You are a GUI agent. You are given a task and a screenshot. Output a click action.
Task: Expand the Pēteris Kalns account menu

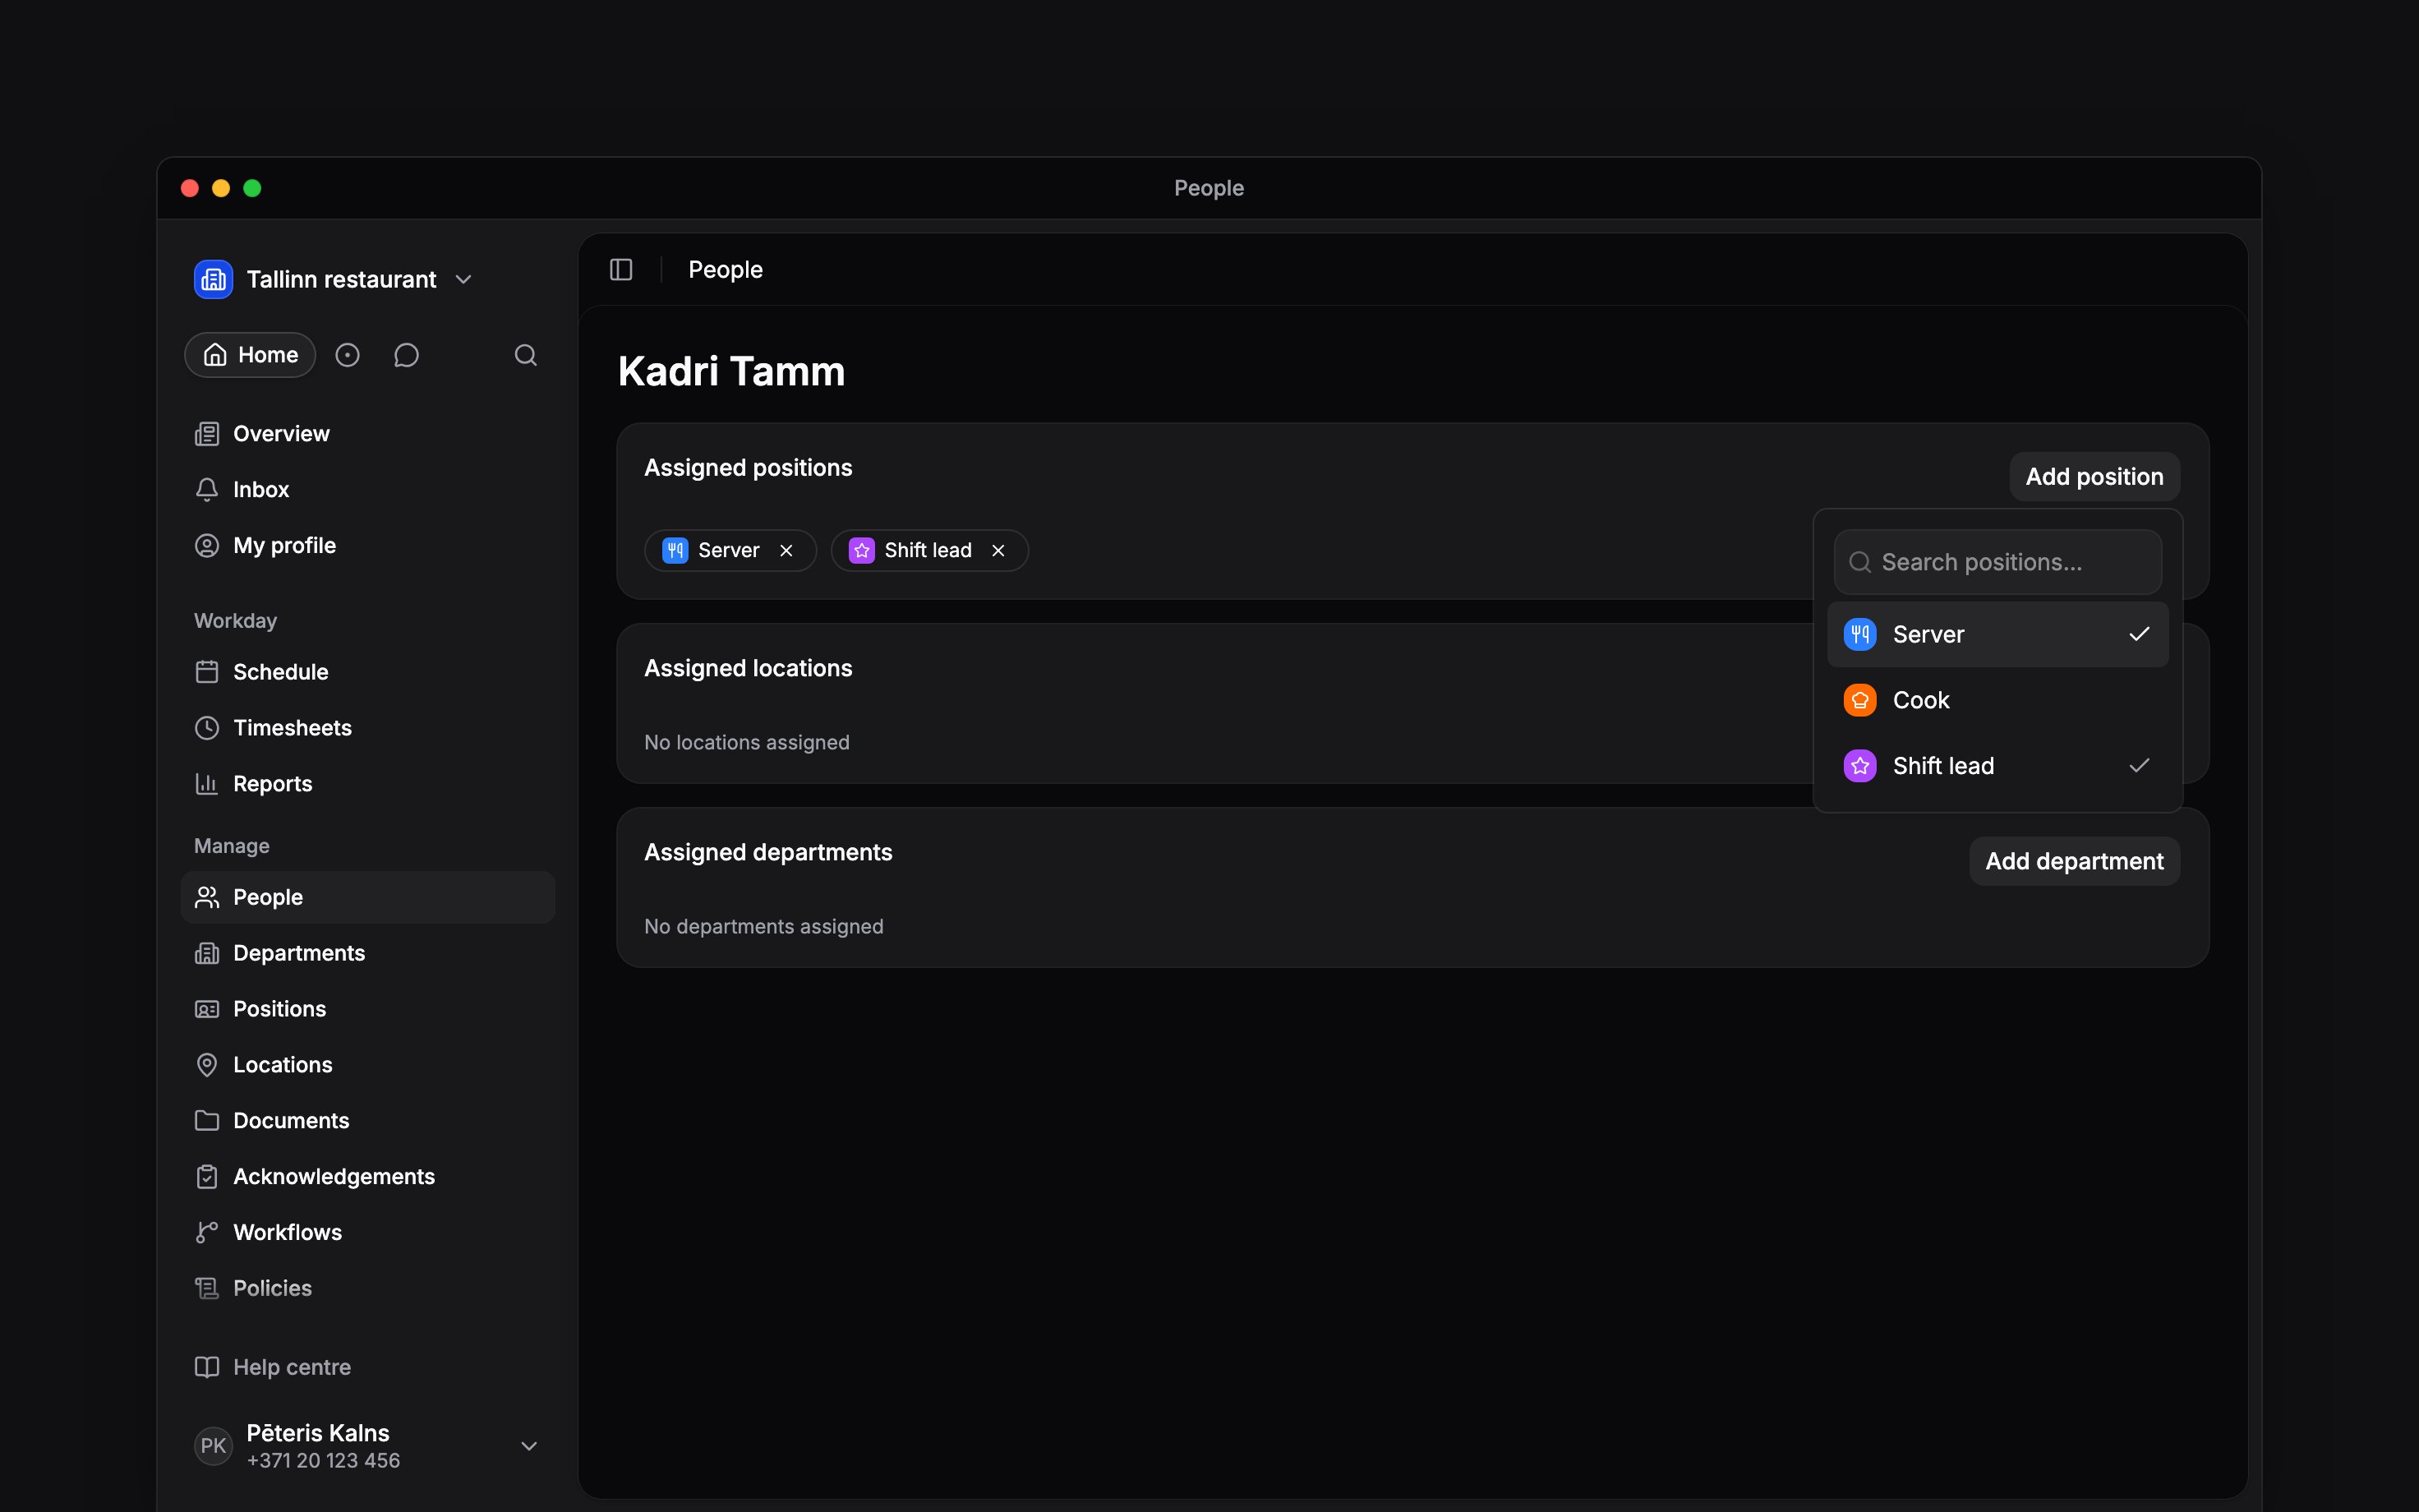[x=529, y=1446]
